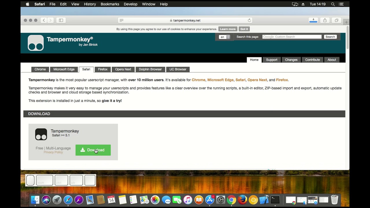Open Finder from the Dock
Image resolution: width=370 pixels, height=208 pixels.
click(35, 200)
